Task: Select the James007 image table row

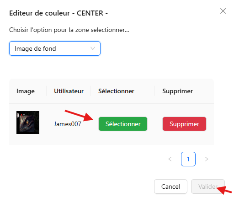Action: pos(112,124)
